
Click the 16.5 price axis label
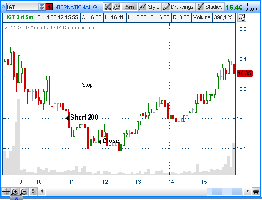pos(242,29)
